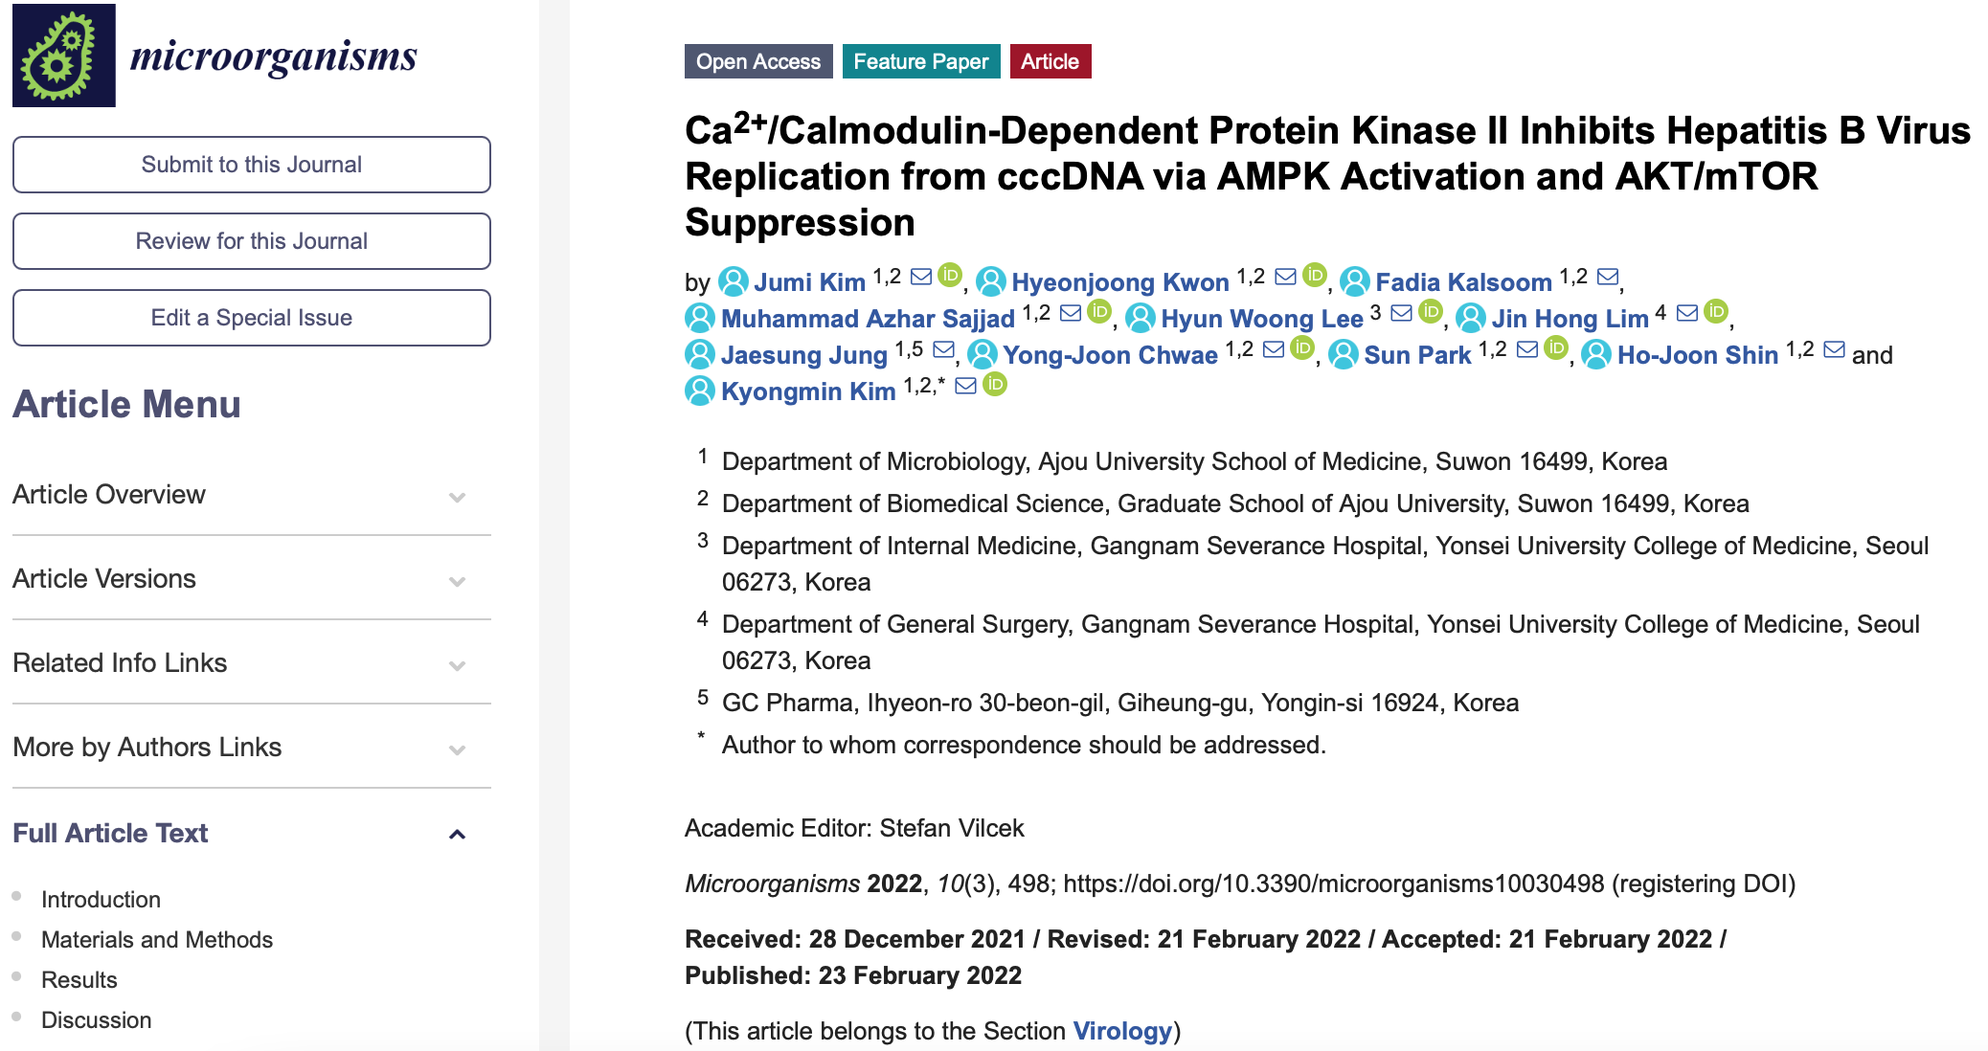Click Edit a Special Issue button
The image size is (1988, 1051).
pos(251,318)
